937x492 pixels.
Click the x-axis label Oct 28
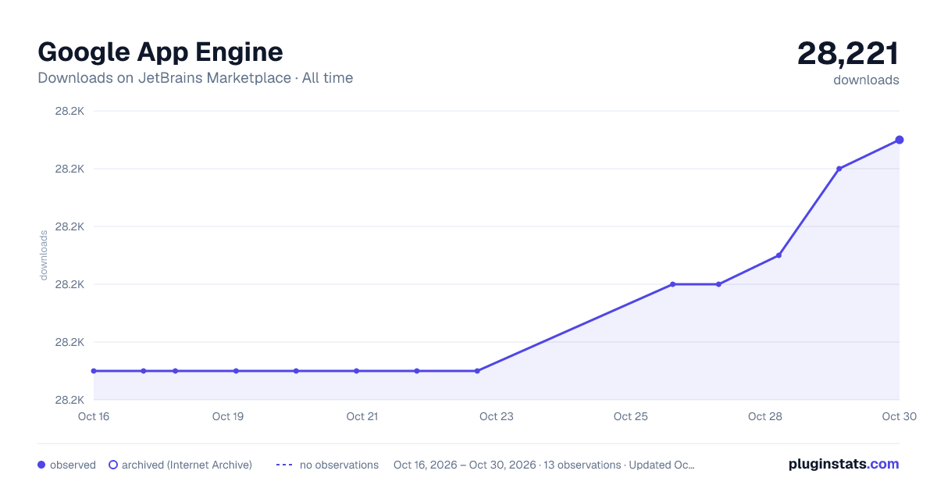click(765, 416)
